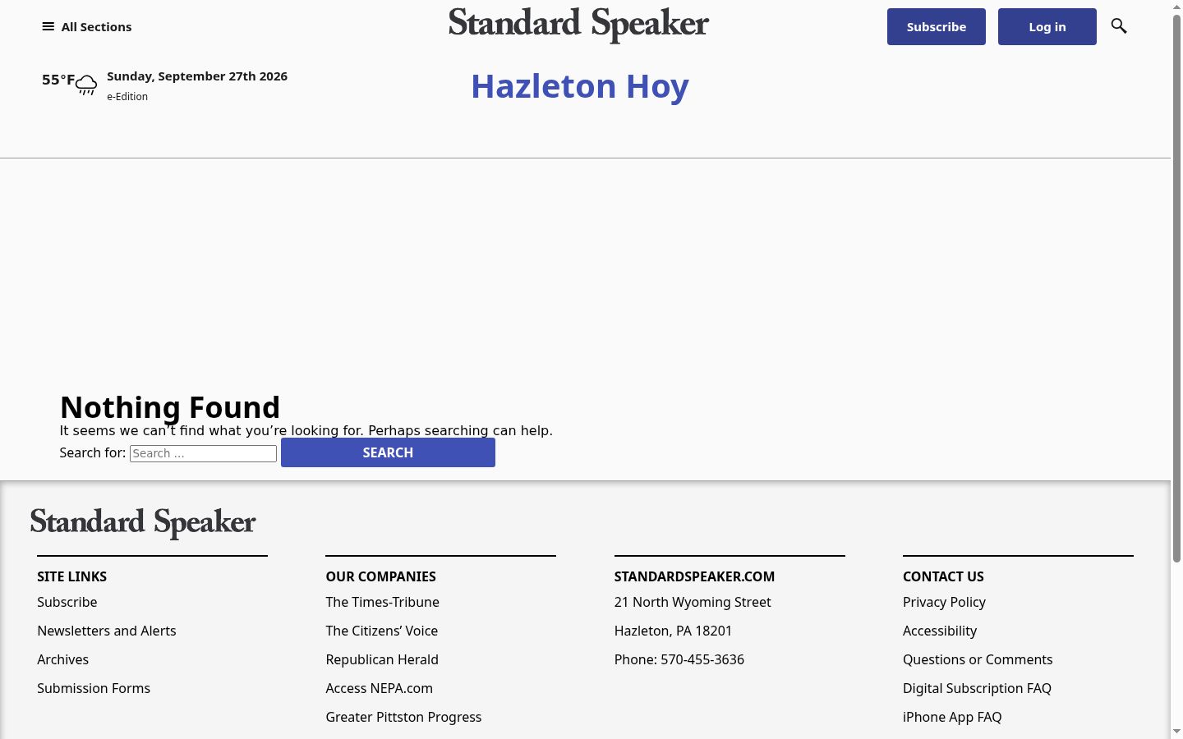Screen dimensions: 1183x739
Task: Open the Archives footer link
Action: (62, 659)
